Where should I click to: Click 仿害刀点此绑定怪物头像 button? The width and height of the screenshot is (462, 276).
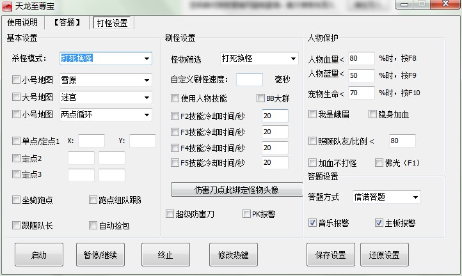[237, 190]
